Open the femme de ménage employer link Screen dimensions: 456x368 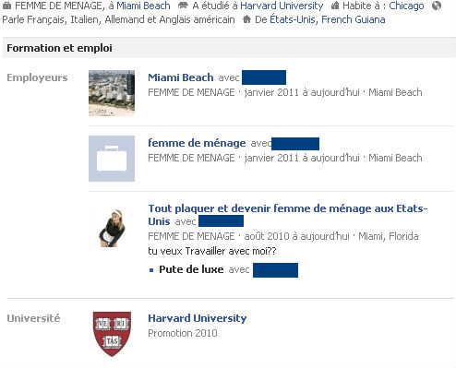click(x=197, y=143)
